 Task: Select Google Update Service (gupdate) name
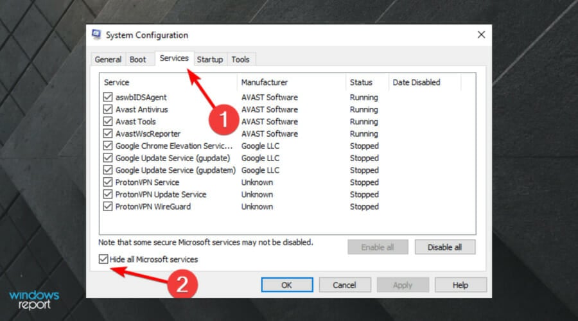pos(173,158)
